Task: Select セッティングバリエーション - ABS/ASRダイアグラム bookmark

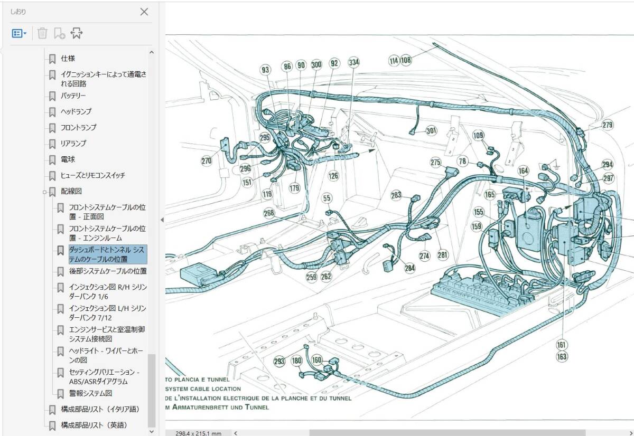Action: pyautogui.click(x=105, y=376)
